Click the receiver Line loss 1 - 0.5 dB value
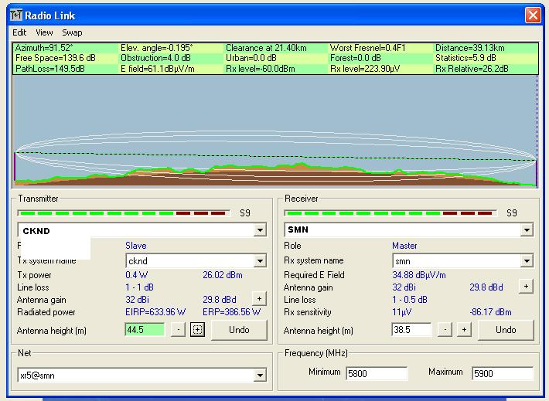Screen dimensions: 549x401 coord(410,300)
